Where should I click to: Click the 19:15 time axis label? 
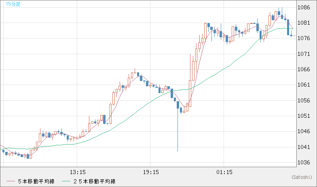click(x=151, y=172)
